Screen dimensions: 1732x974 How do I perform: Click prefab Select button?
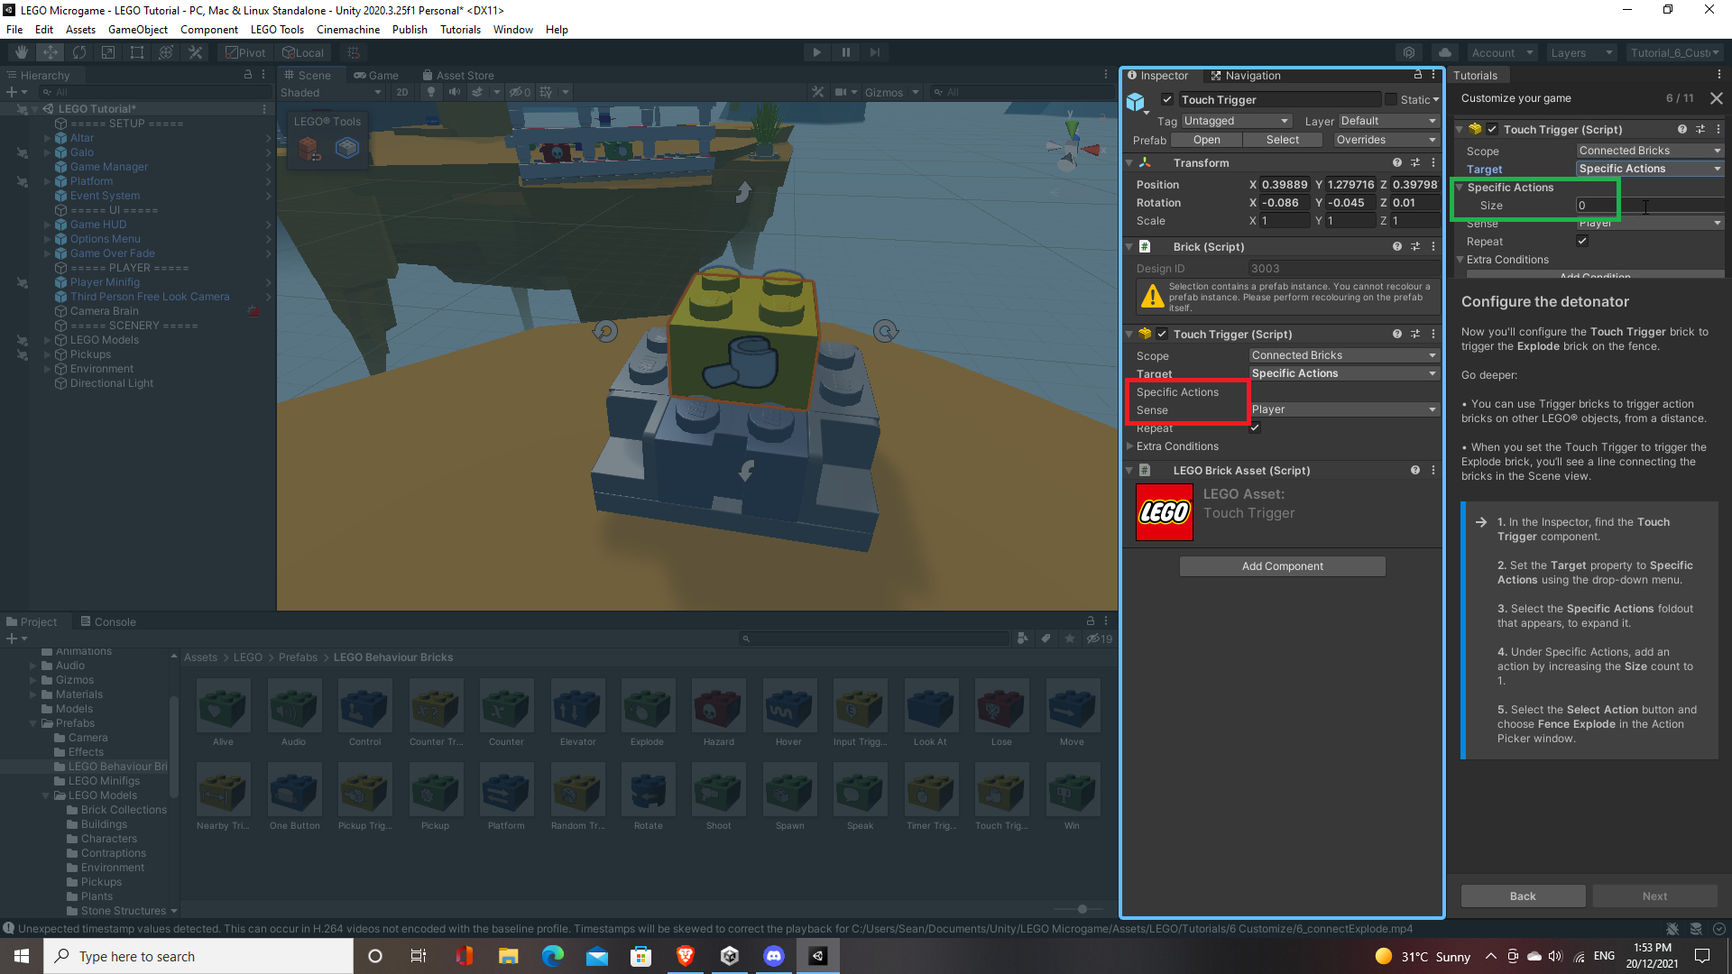1282,140
